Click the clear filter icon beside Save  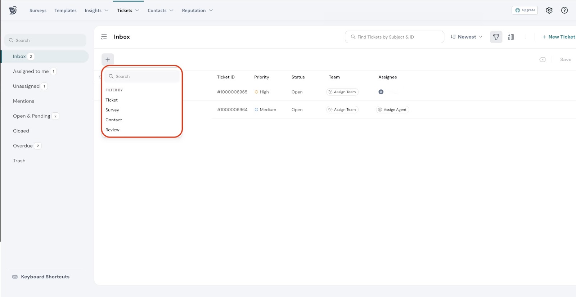pyautogui.click(x=543, y=59)
